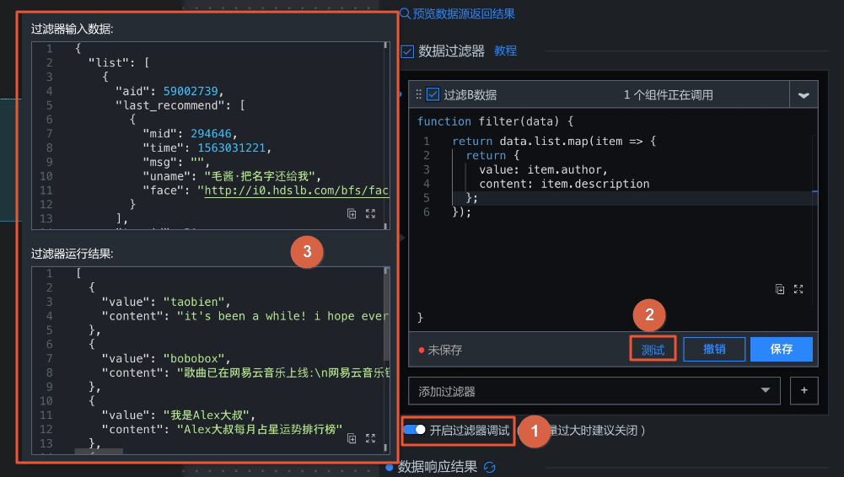Expand filter function editor to fullscreen
The height and width of the screenshot is (477, 844).
tap(798, 289)
